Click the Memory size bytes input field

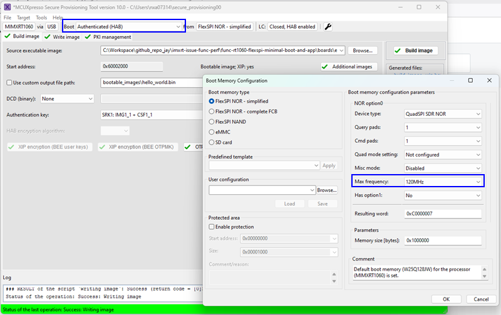tap(443, 240)
